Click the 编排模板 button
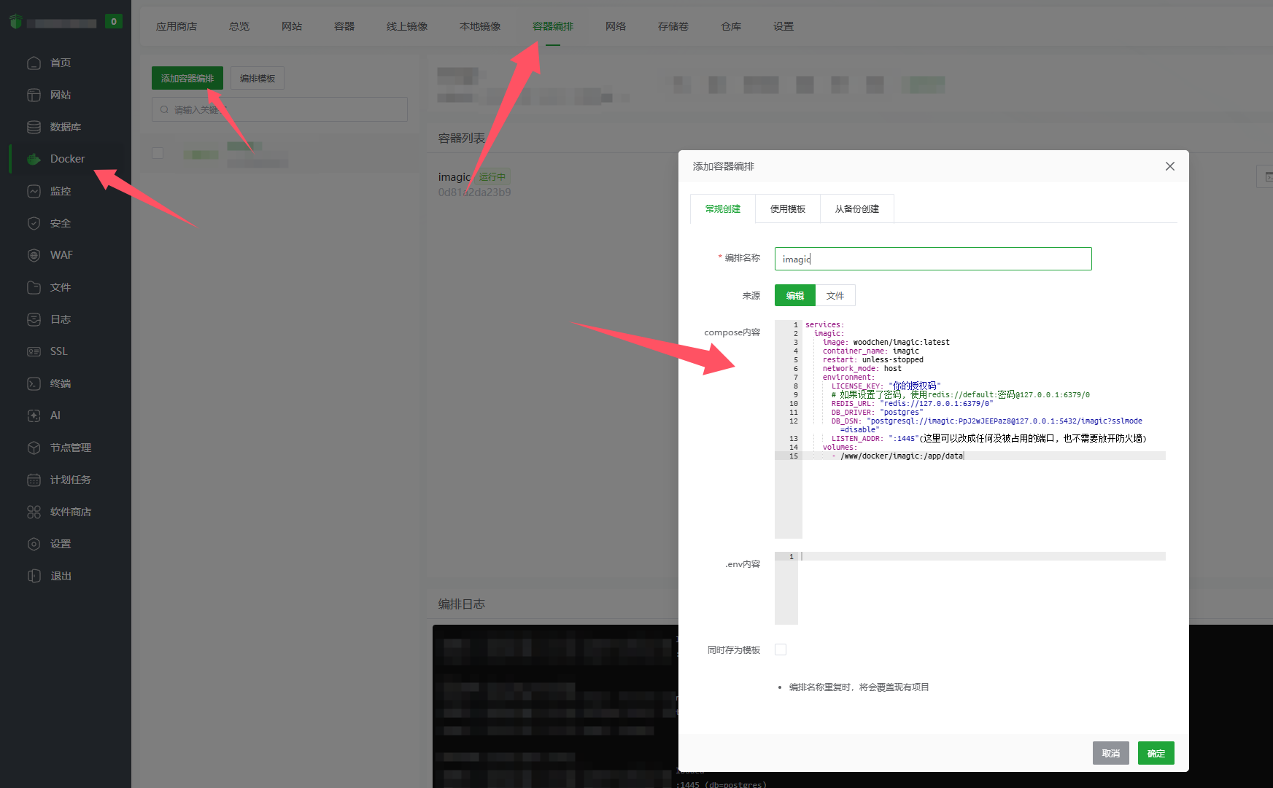This screenshot has width=1273, height=788. pos(258,78)
